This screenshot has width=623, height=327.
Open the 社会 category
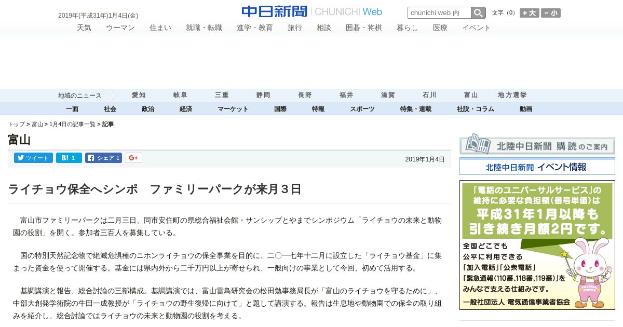tap(110, 109)
